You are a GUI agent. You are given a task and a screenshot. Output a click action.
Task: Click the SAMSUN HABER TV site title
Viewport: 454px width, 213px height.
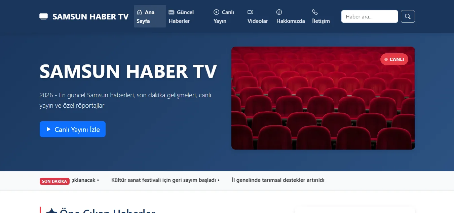pyautogui.click(x=91, y=16)
